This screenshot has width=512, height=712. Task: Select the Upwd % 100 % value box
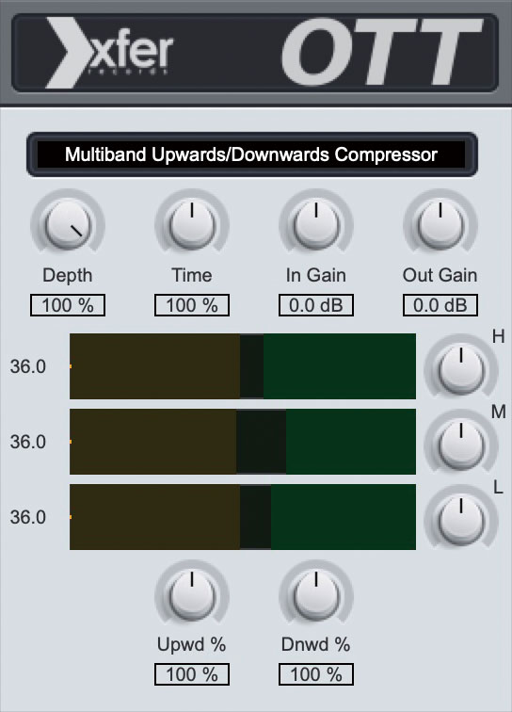point(192,674)
